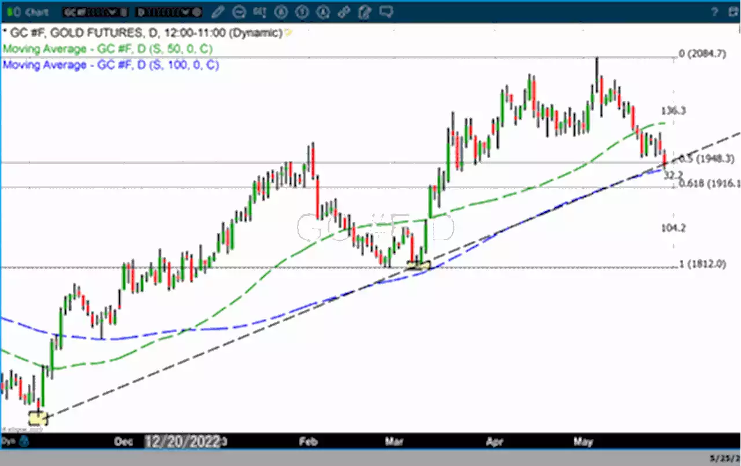Click the green 50-period Moving Average label
Image resolution: width=741 pixels, height=466 pixels.
[108, 49]
